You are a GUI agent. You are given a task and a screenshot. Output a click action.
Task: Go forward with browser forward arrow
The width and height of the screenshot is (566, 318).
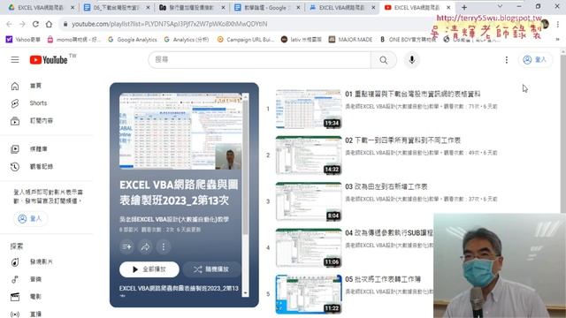coord(22,24)
